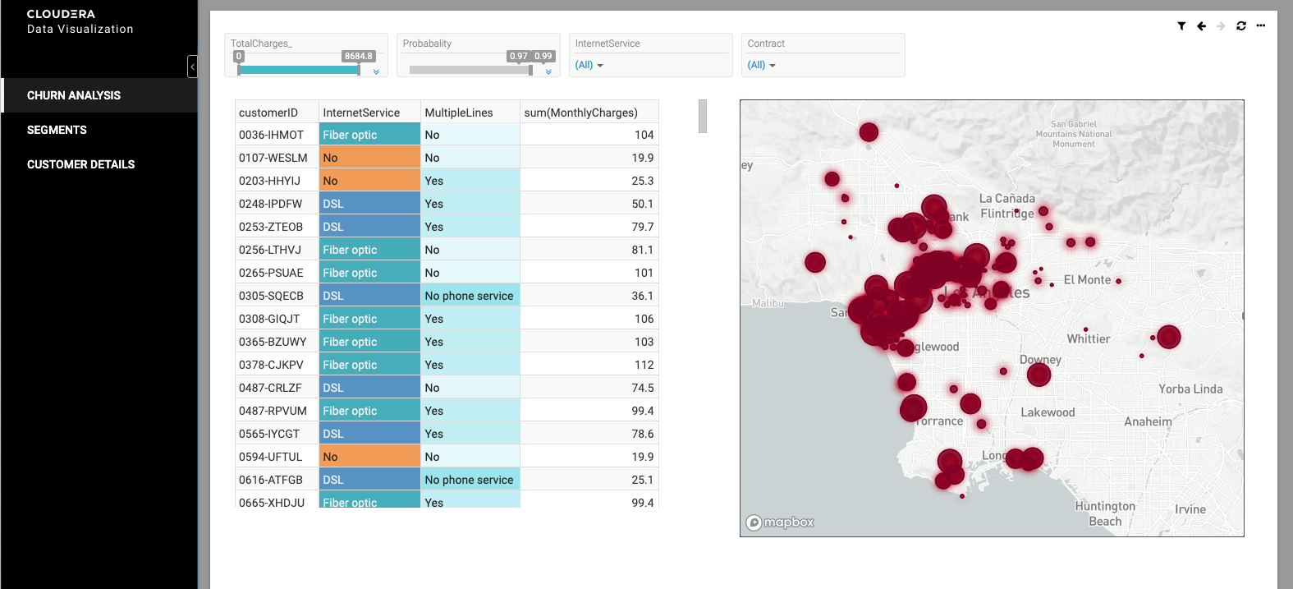Open the Contract (All) dropdown

(x=761, y=65)
